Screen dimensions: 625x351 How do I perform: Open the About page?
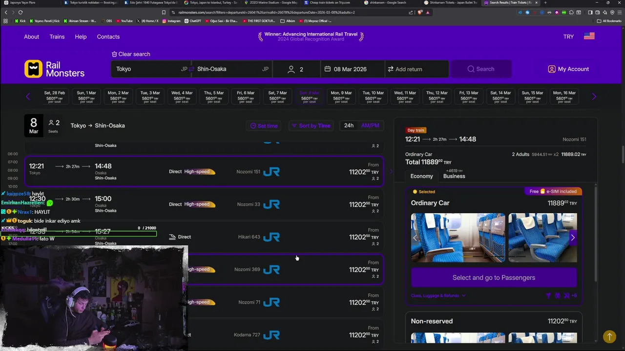31,37
